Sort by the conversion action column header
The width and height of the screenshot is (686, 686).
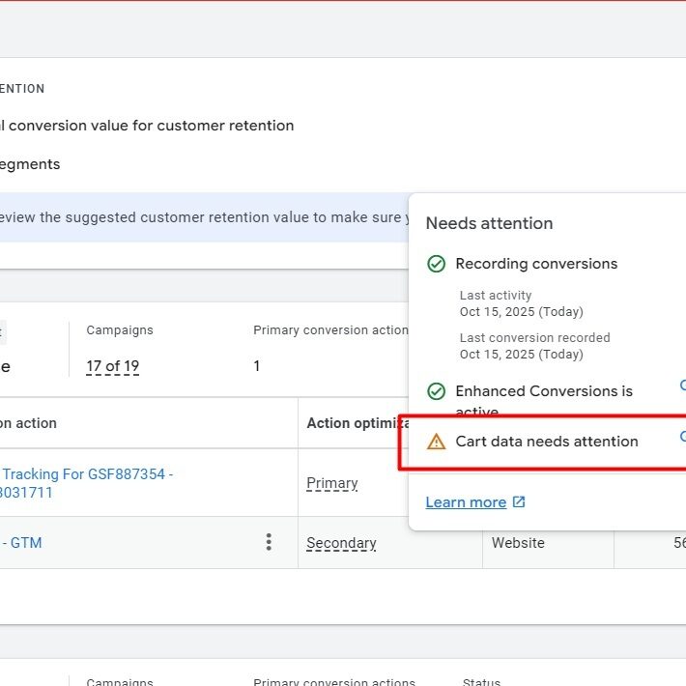click(29, 423)
